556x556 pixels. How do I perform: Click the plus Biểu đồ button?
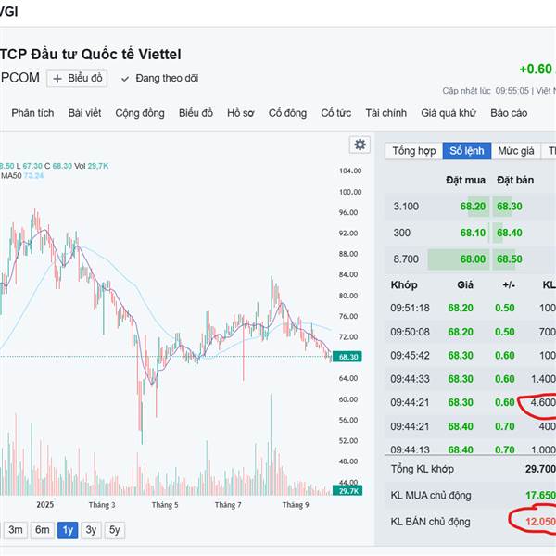pyautogui.click(x=79, y=79)
